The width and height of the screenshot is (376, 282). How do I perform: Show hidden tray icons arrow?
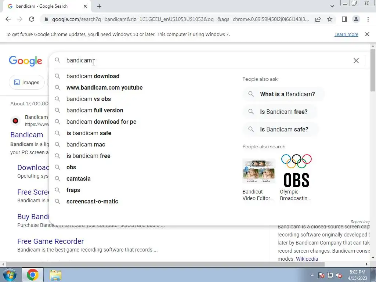[312, 275]
